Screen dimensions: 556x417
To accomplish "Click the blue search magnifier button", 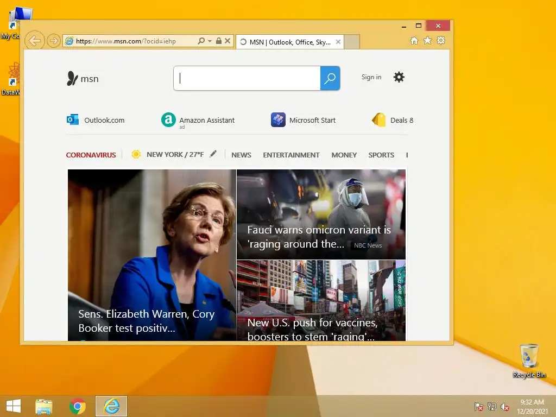I will click(x=330, y=78).
